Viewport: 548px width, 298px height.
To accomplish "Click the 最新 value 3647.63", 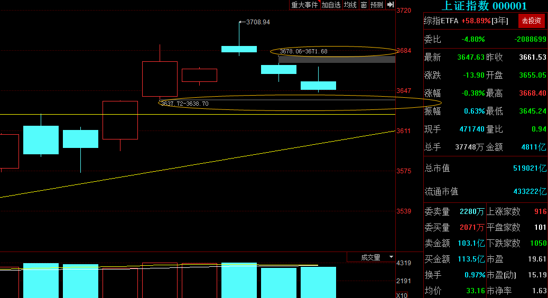I will (471, 57).
